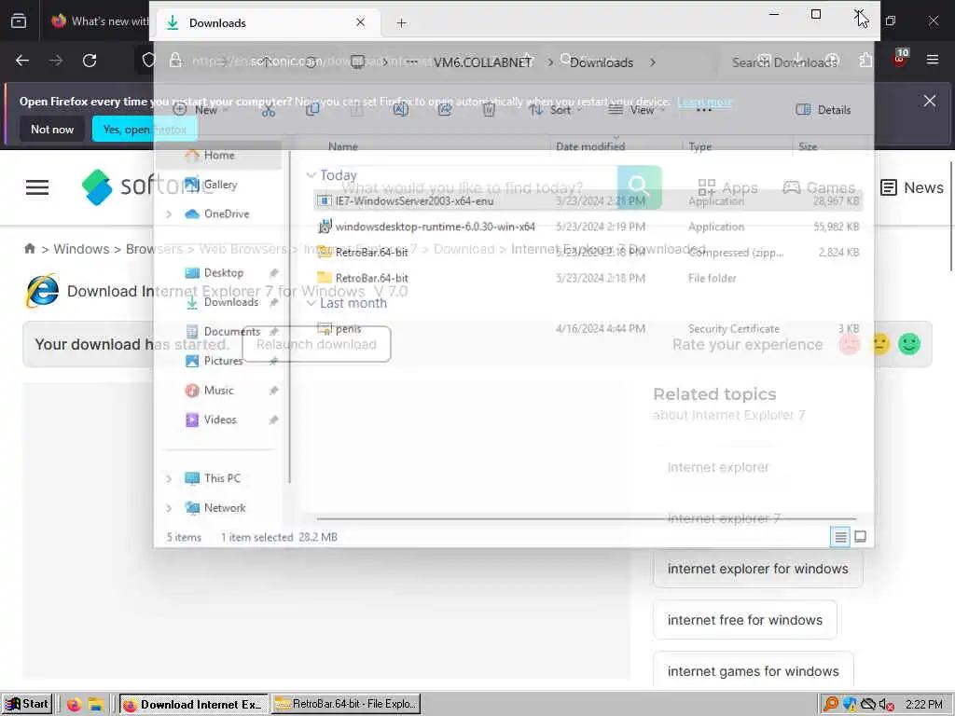Click internet free for windows topic
955x716 pixels.
coord(745,620)
